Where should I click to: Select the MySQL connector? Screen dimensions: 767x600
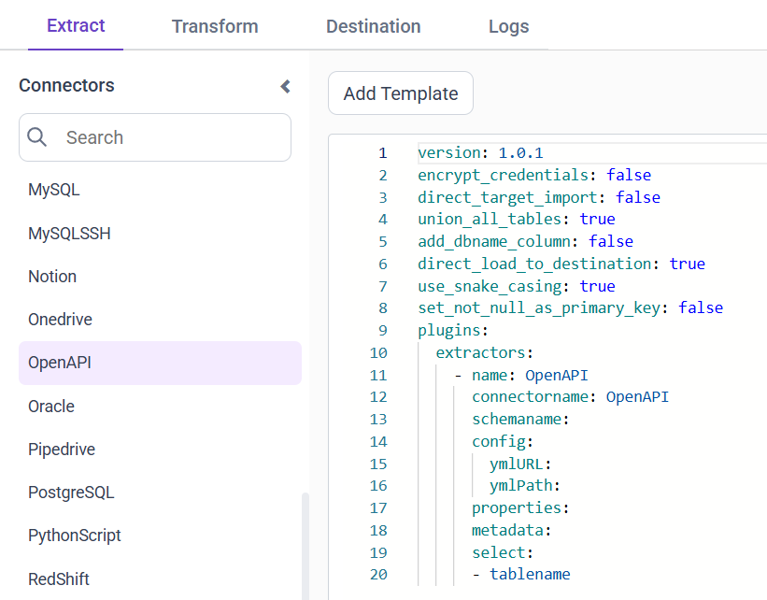point(54,190)
